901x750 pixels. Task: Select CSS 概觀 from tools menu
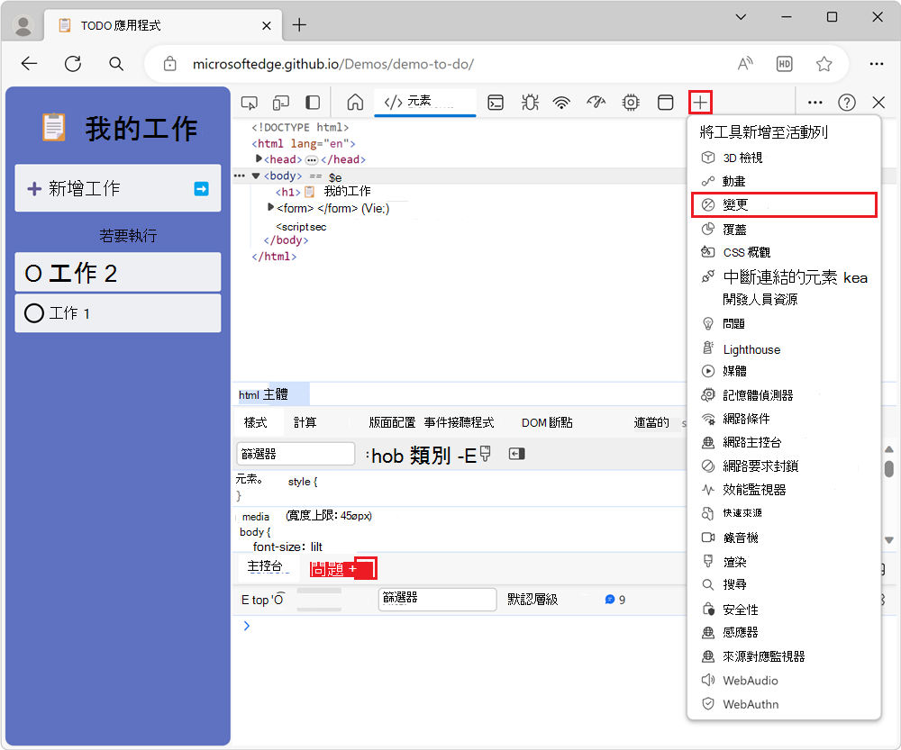pos(784,252)
